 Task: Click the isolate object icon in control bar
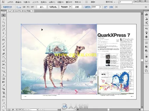pyautogui.click(x=116, y=7)
